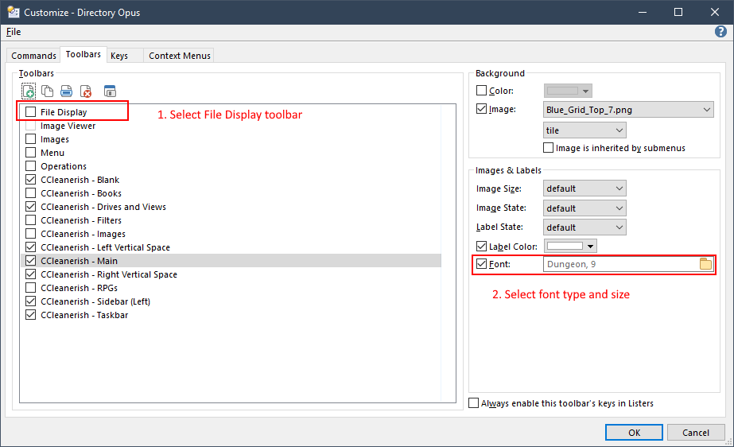Toggle Image is inherited by submenus
734x447 pixels.
(548, 148)
